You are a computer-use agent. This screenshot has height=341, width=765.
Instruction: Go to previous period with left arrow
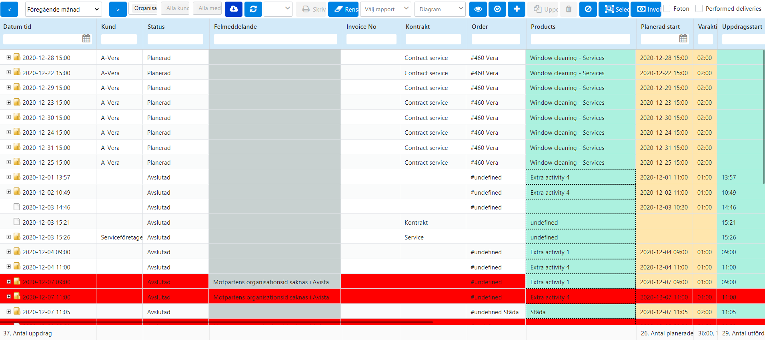[9, 9]
